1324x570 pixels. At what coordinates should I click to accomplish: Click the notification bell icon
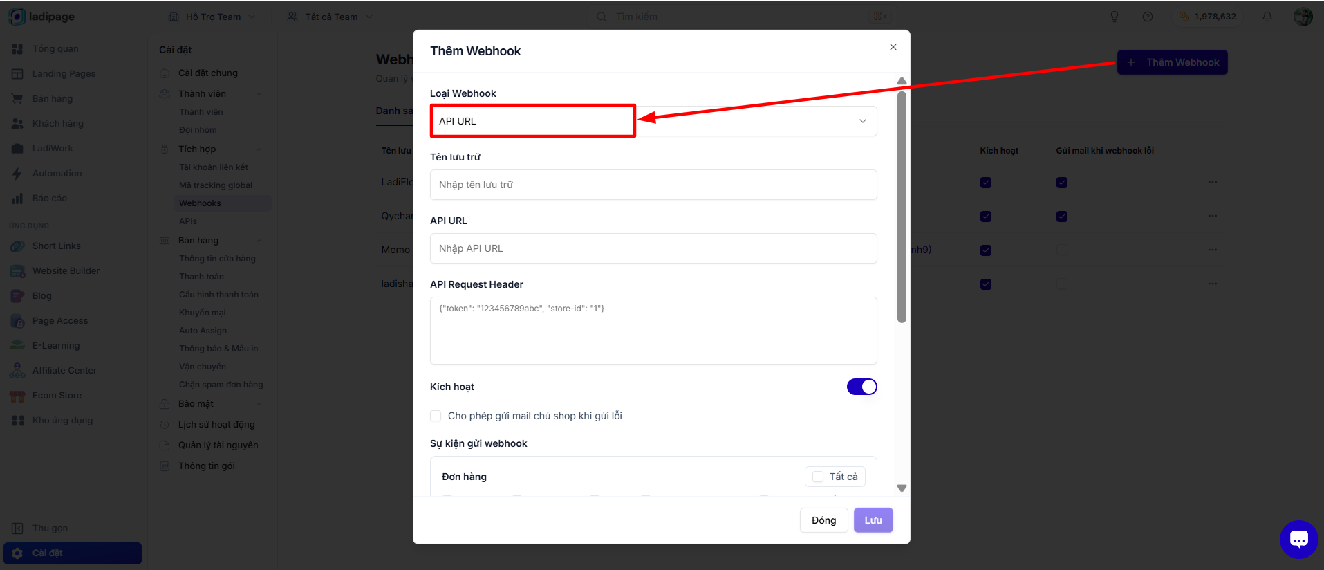1267,17
